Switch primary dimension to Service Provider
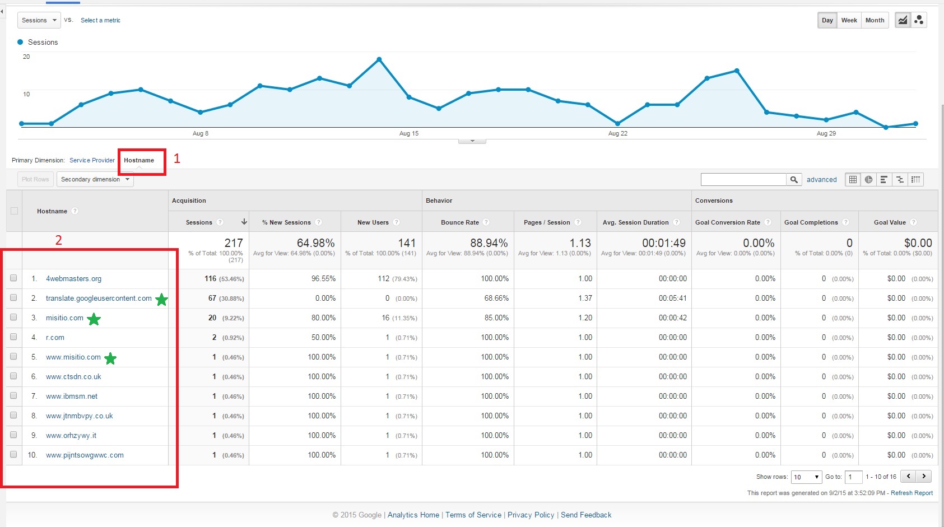Viewport: 944px width, 527px height. click(x=92, y=160)
